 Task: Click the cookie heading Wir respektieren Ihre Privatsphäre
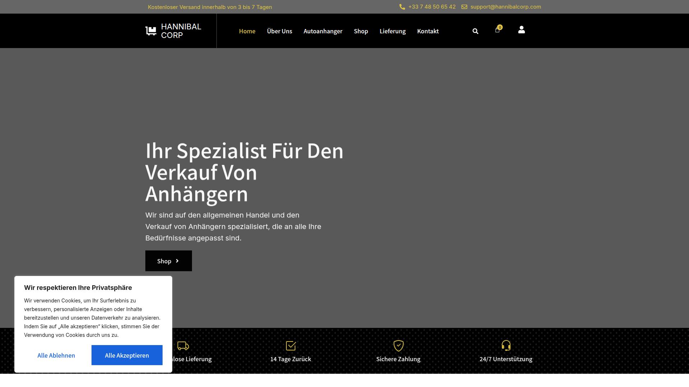78,288
